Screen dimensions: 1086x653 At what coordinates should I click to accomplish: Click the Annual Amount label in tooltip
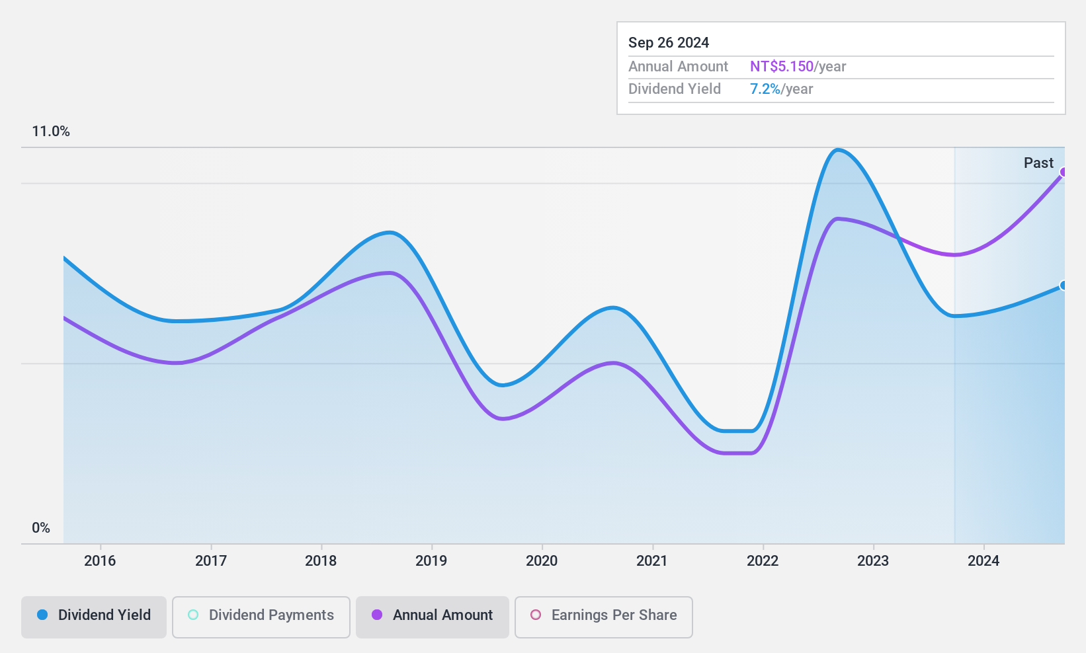[678, 67]
